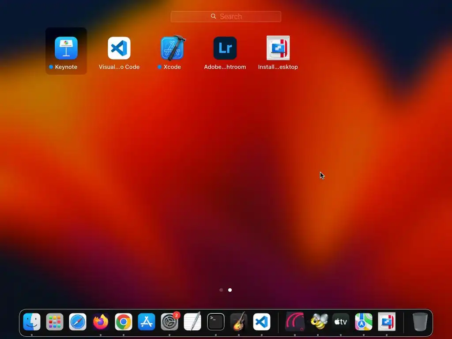This screenshot has width=452, height=339.
Task: Open Keynote from Launchpad
Action: coord(66,48)
